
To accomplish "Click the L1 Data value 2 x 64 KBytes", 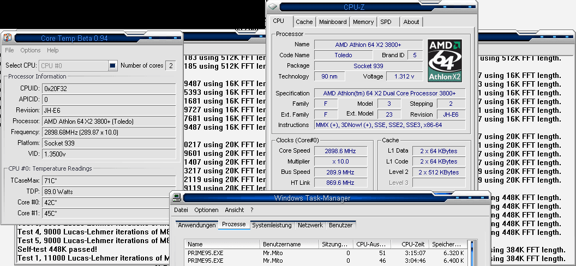I will click(439, 151).
